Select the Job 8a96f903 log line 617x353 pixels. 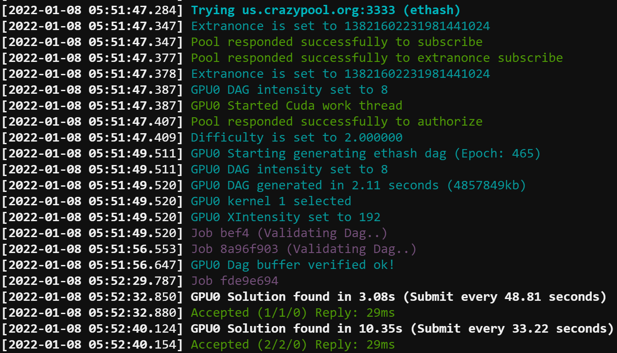click(x=302, y=249)
